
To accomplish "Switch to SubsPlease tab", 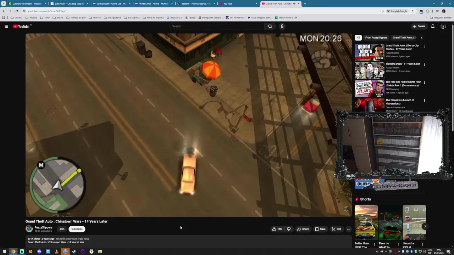I will pos(69,4).
